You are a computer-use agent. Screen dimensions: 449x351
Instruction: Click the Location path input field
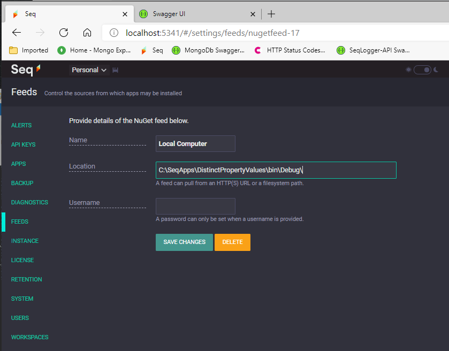pos(276,170)
